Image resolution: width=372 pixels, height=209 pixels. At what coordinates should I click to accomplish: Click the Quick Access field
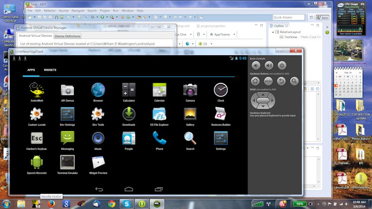coord(288,17)
